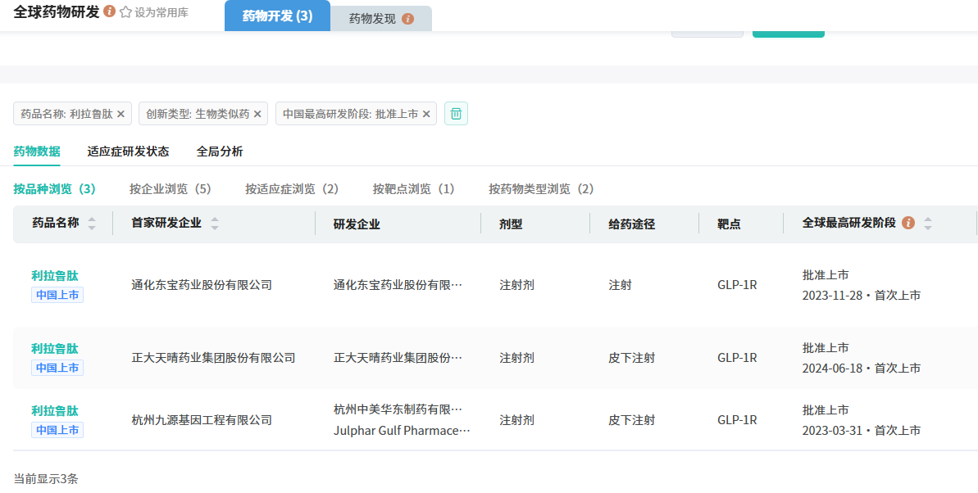Sort by 首家研发企业 column
The height and width of the screenshot is (493, 978).
pos(215,224)
